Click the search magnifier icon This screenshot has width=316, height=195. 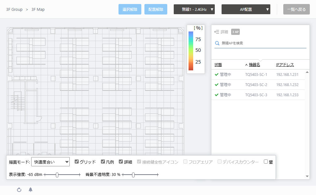(217, 43)
